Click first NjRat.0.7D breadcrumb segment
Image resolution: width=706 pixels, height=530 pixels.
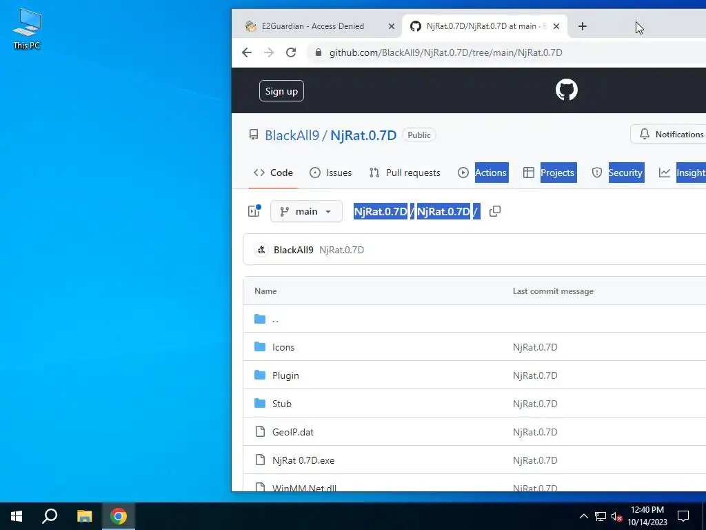381,211
